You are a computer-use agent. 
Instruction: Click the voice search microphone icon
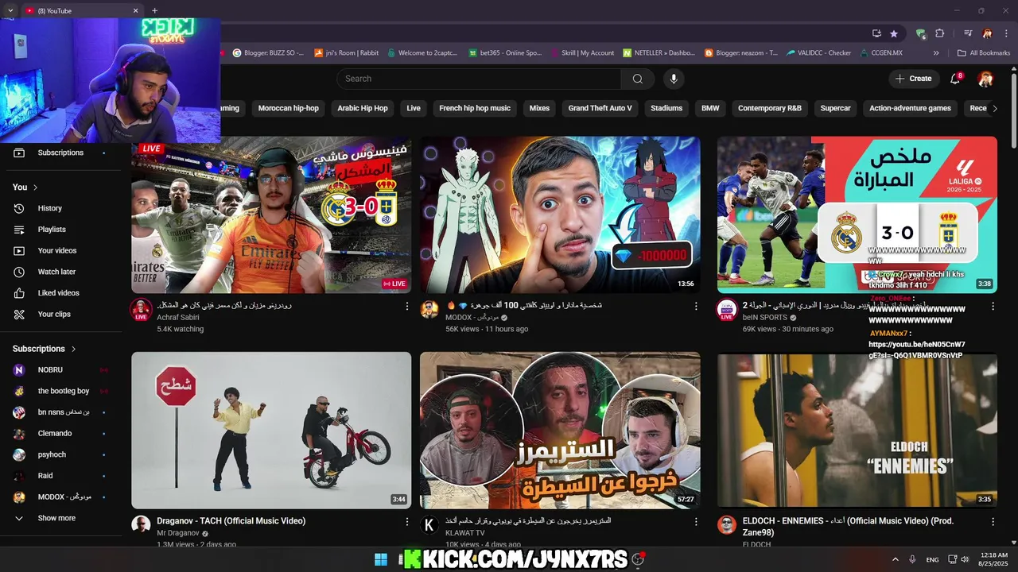tap(674, 79)
